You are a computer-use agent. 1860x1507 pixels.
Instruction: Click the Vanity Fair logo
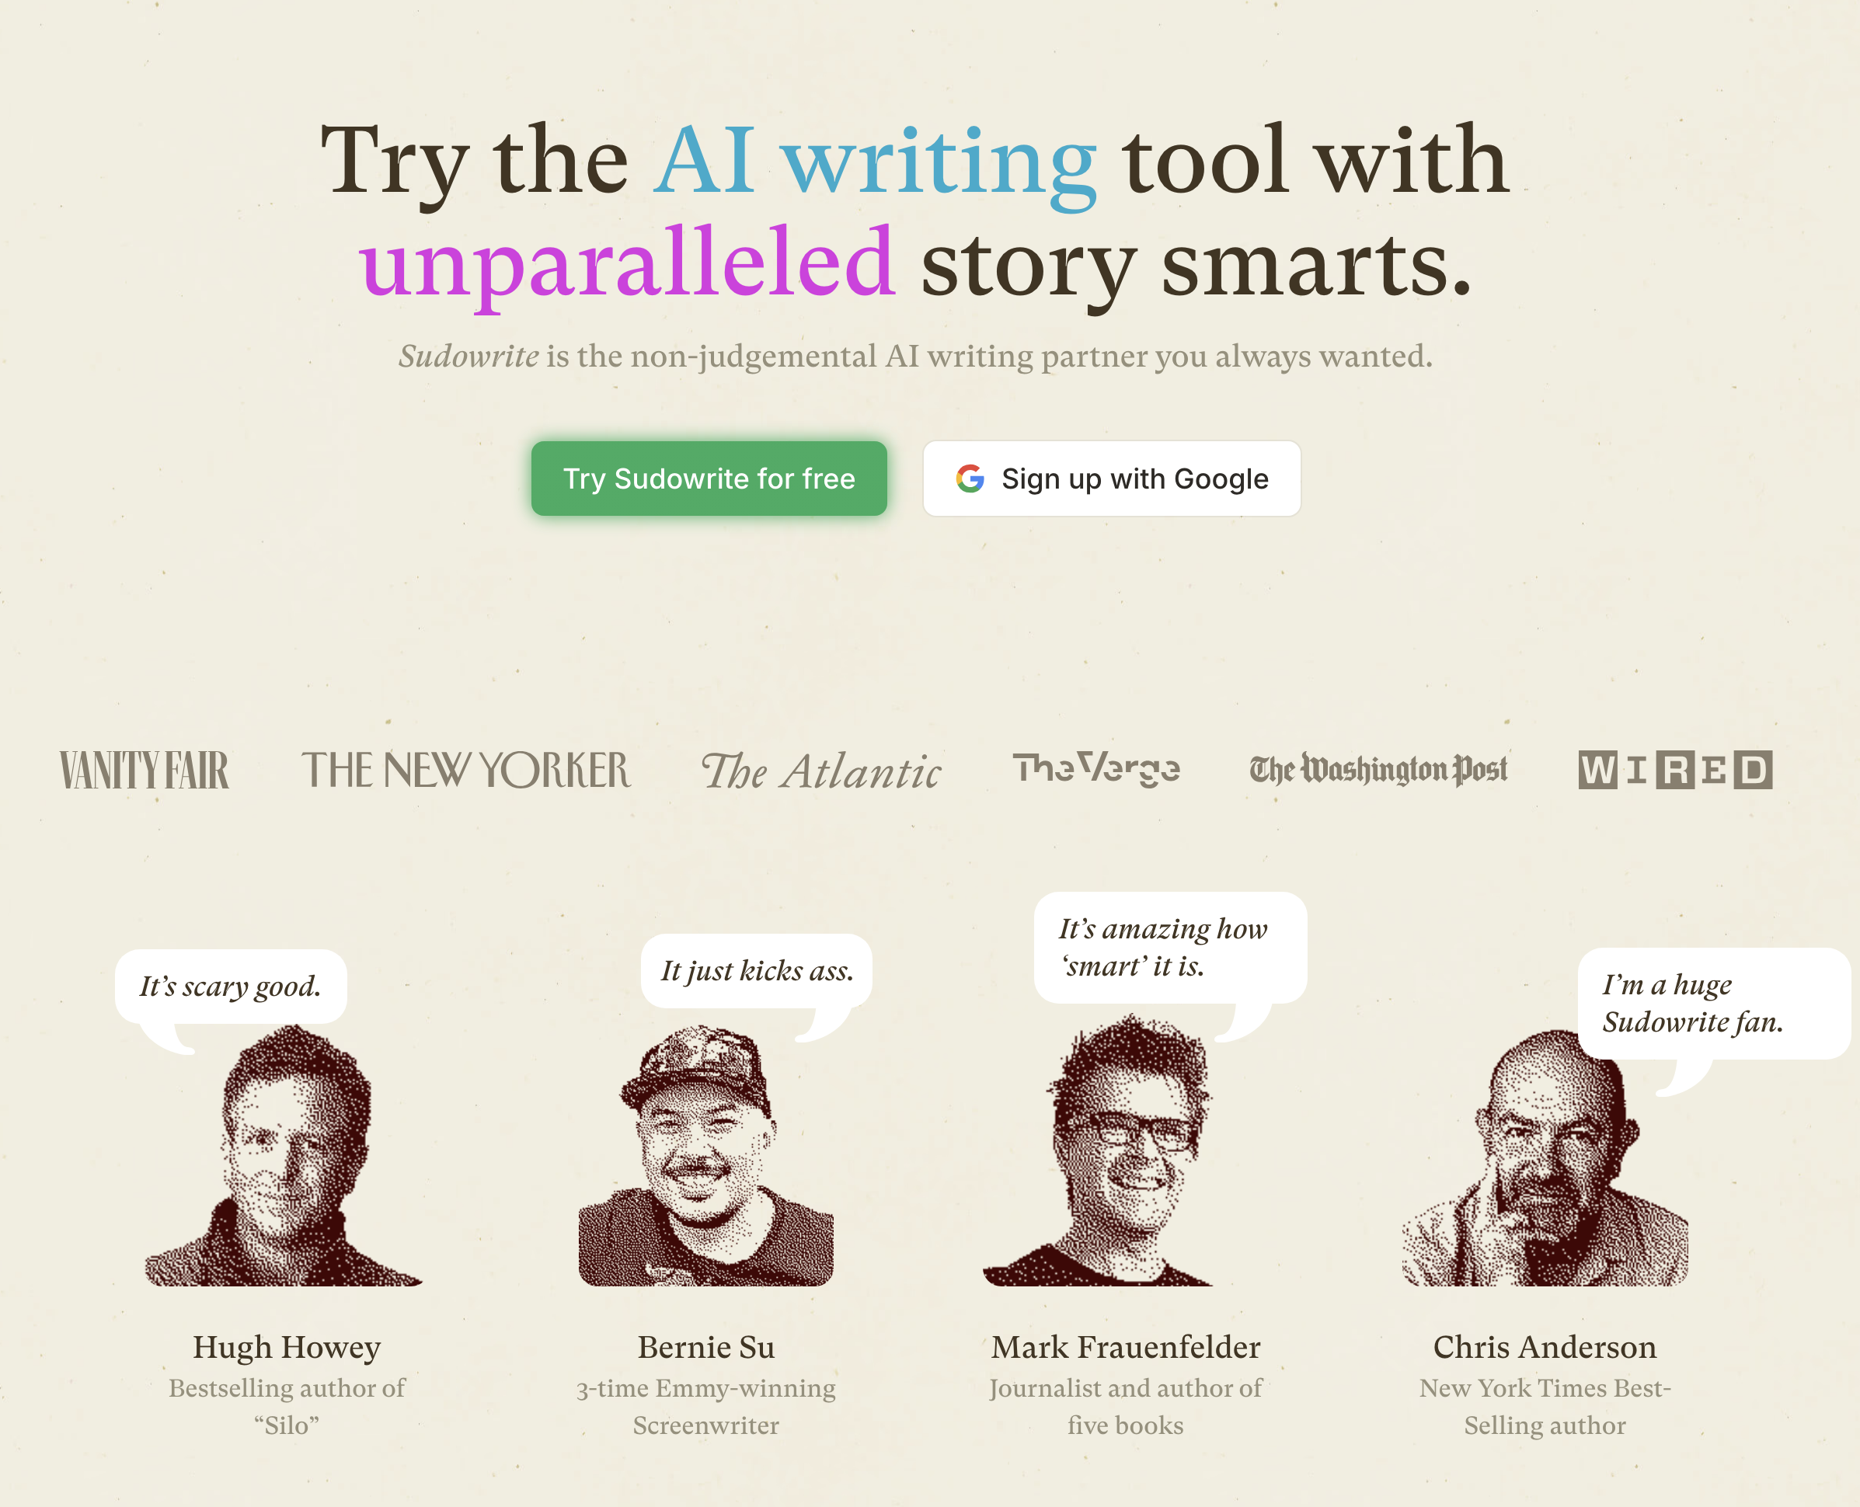coord(145,770)
